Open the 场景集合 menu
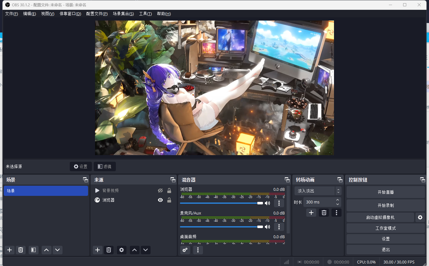This screenshot has height=266, width=429. tap(123, 14)
